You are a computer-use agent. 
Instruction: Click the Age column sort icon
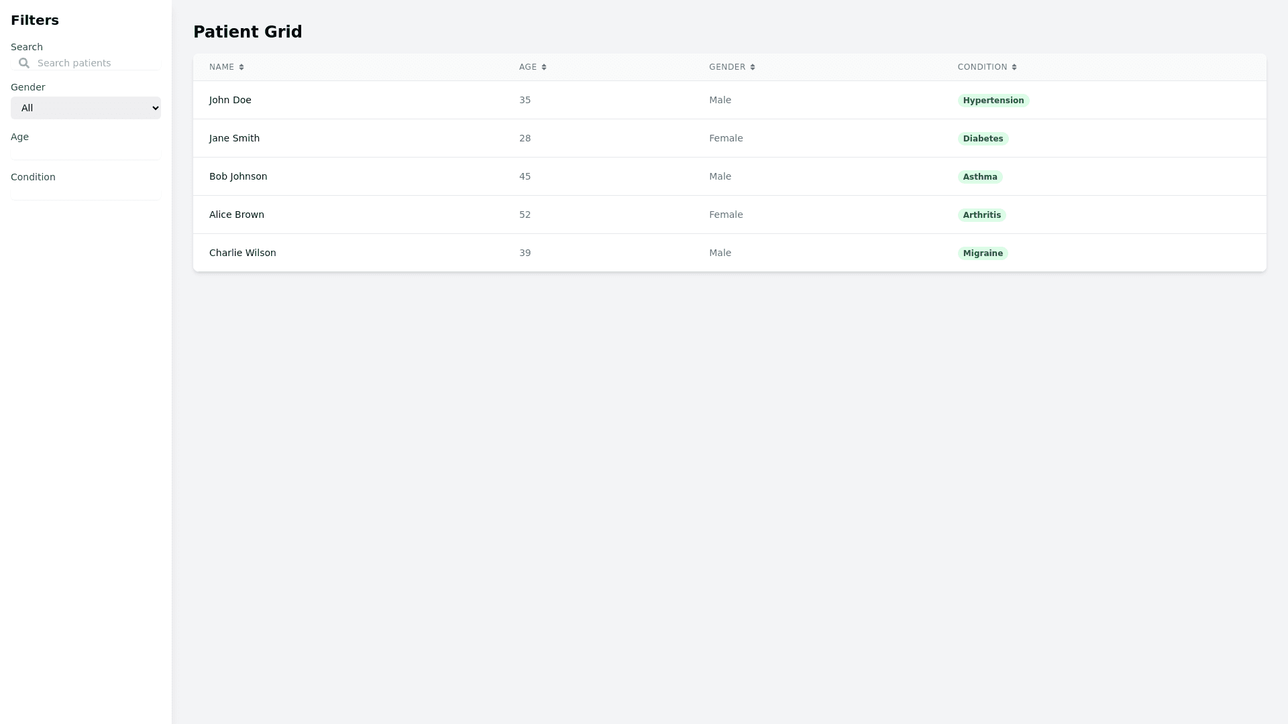point(544,67)
